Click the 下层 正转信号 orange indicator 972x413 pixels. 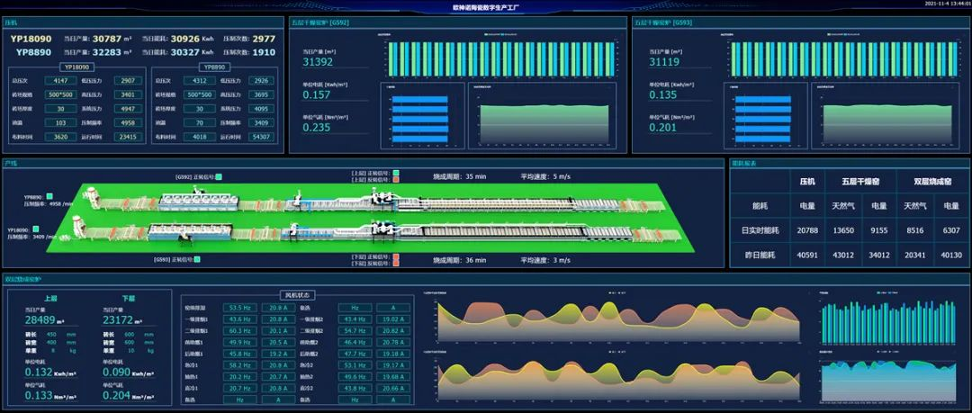tap(395, 256)
